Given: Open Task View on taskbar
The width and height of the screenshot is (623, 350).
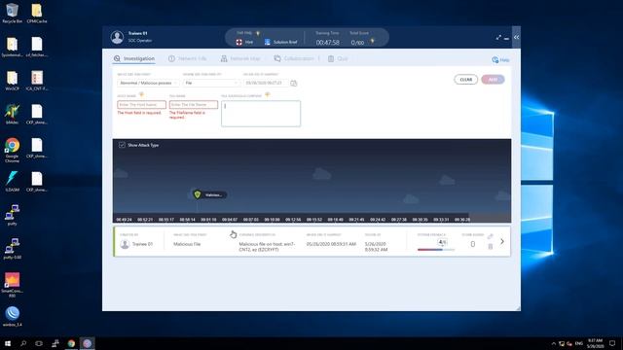Looking at the screenshot, I should (x=39, y=343).
